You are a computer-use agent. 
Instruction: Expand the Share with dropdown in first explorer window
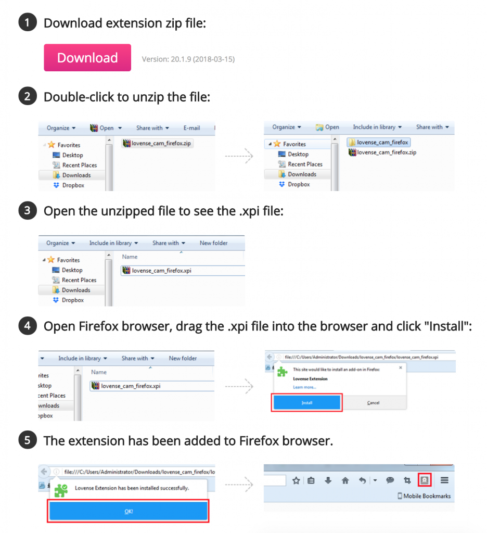[x=152, y=128]
